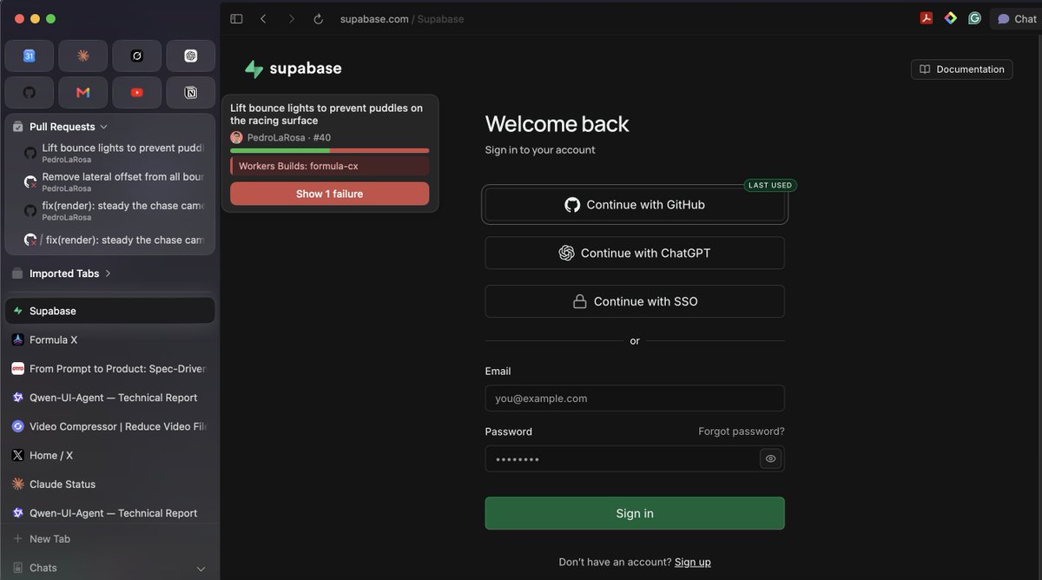The image size is (1042, 580).
Task: Open the pinned ChatGPT shortcut
Action: (191, 56)
